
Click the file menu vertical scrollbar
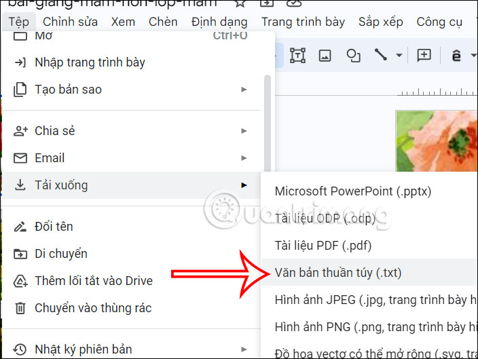pos(268,124)
